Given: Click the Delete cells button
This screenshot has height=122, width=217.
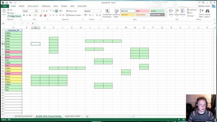Looking at the screenshot, I should (177, 13).
